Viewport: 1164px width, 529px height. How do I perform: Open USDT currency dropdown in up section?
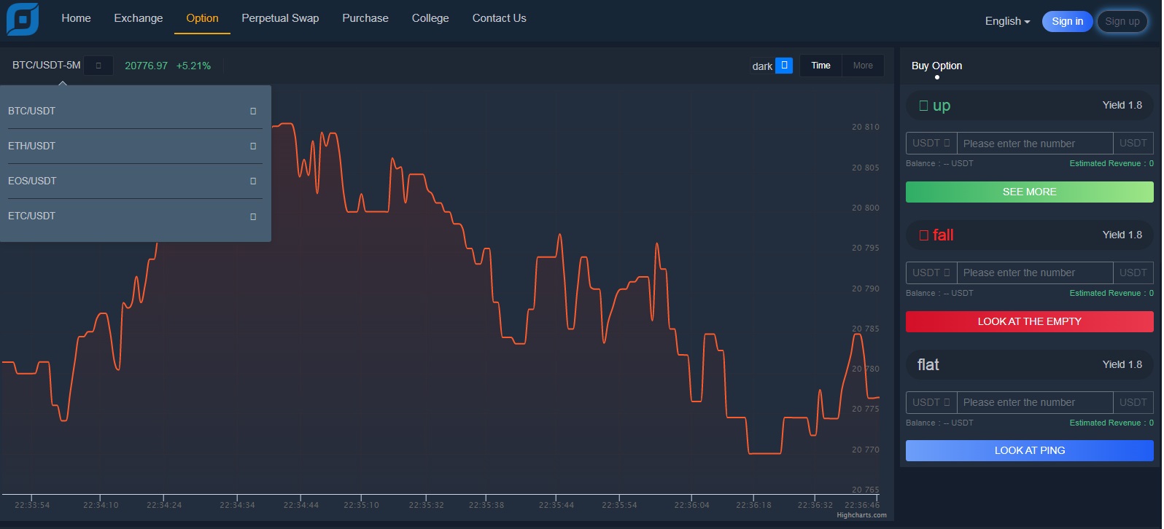[x=931, y=144]
